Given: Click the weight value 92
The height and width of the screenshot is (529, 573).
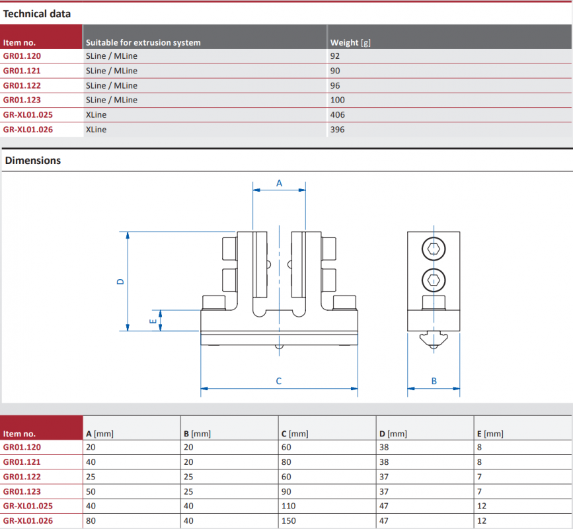Looking at the screenshot, I should [334, 56].
